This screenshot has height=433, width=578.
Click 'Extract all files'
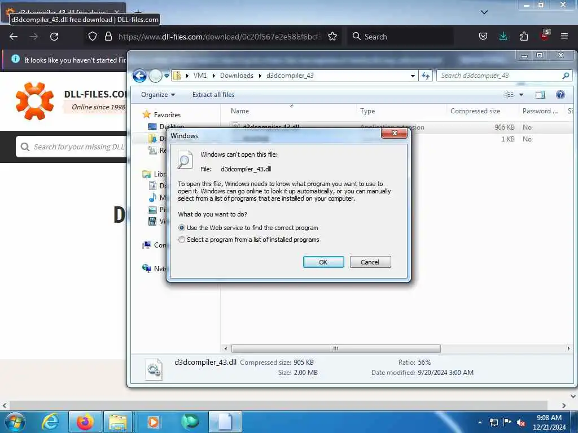pyautogui.click(x=213, y=95)
